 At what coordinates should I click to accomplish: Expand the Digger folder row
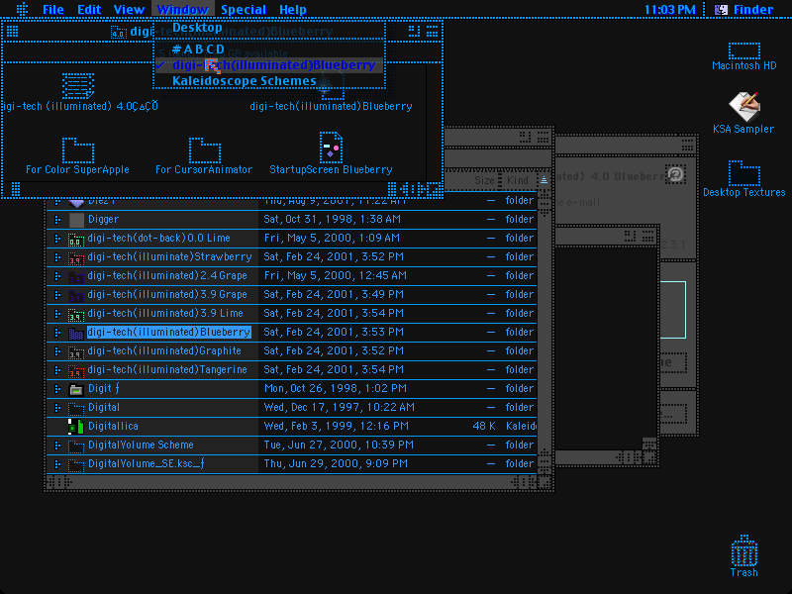tap(57, 220)
